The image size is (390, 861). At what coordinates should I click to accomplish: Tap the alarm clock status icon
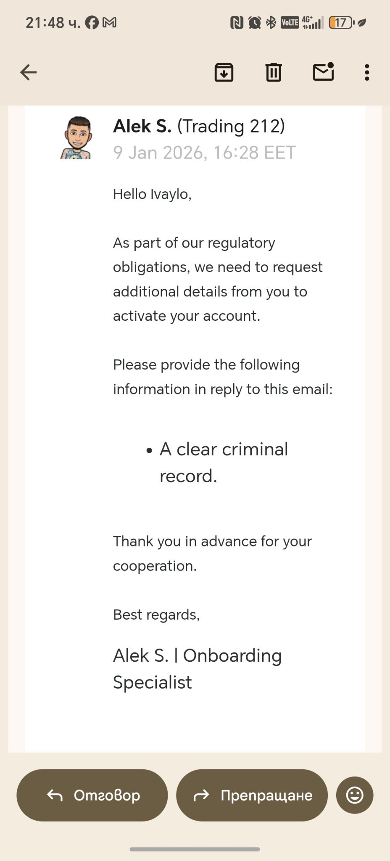pos(254,23)
